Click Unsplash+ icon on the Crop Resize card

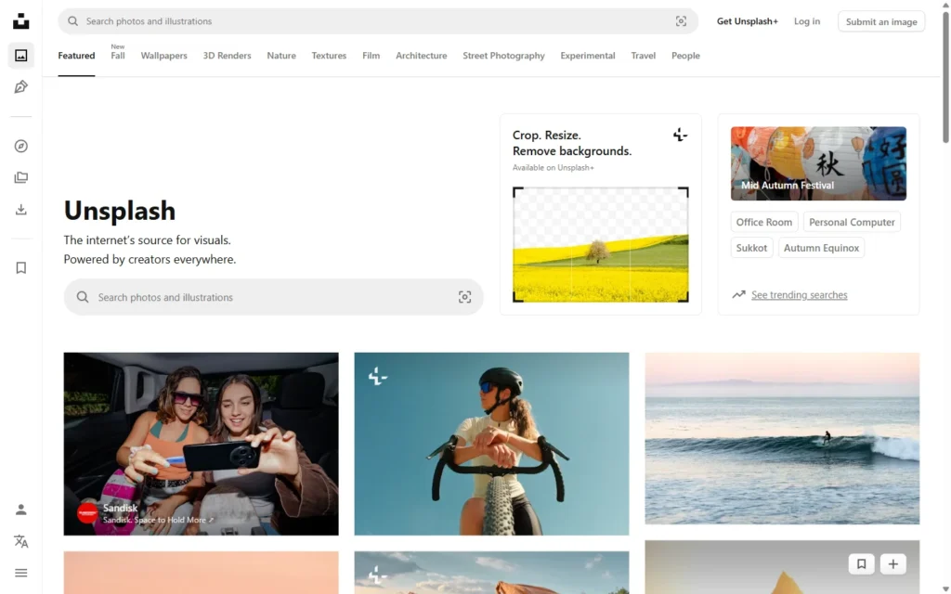(x=680, y=135)
